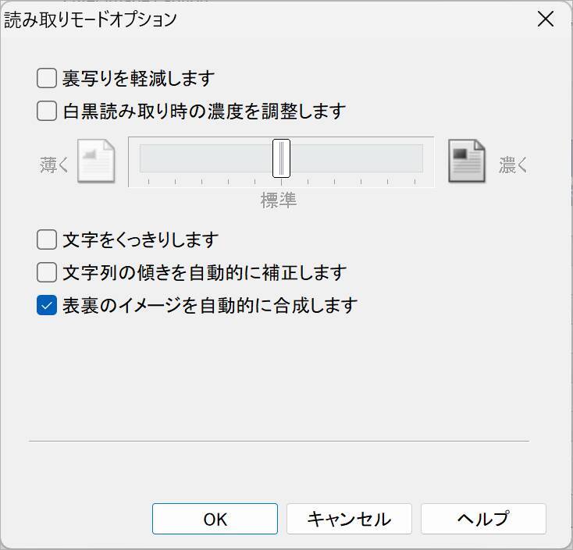Image resolution: width=573 pixels, height=550 pixels.
Task: Enable 文字列の傾きを自動的に補正します
Action: pyautogui.click(x=47, y=272)
